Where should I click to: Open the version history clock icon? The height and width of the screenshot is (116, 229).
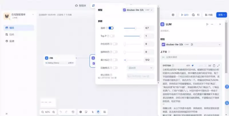tap(73, 112)
